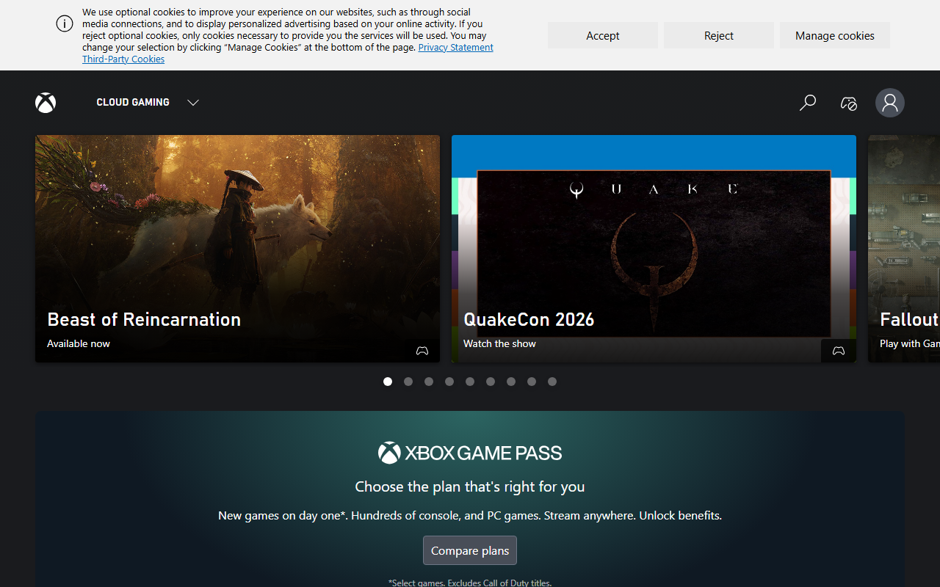940x587 pixels.
Task: Click the Compare plans button
Action: point(470,550)
